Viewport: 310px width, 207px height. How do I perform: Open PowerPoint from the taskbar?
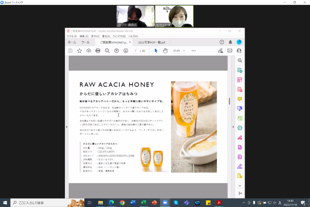point(154,203)
